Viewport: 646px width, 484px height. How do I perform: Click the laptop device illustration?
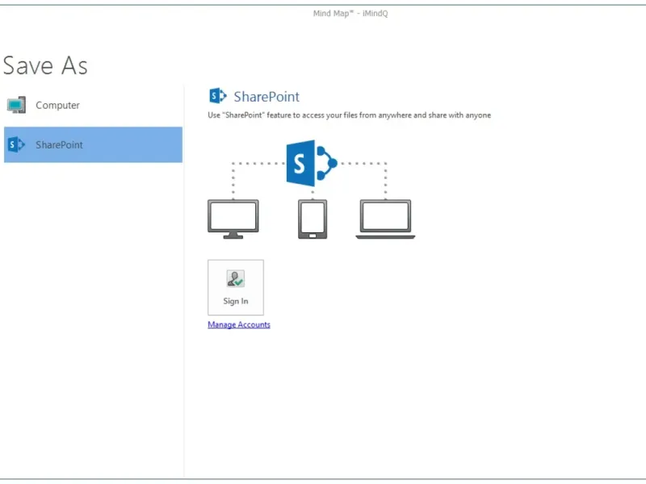(386, 219)
